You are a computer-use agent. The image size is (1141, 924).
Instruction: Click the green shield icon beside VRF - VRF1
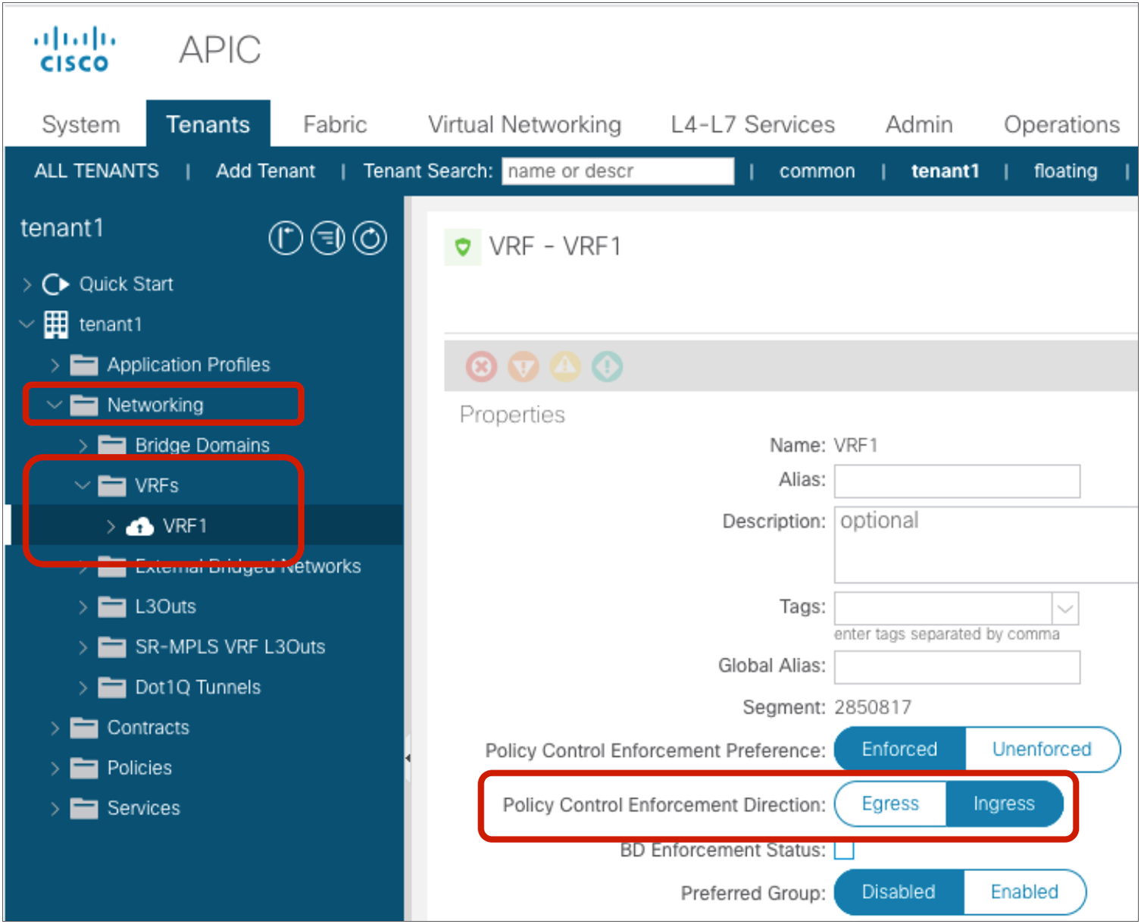click(x=463, y=247)
